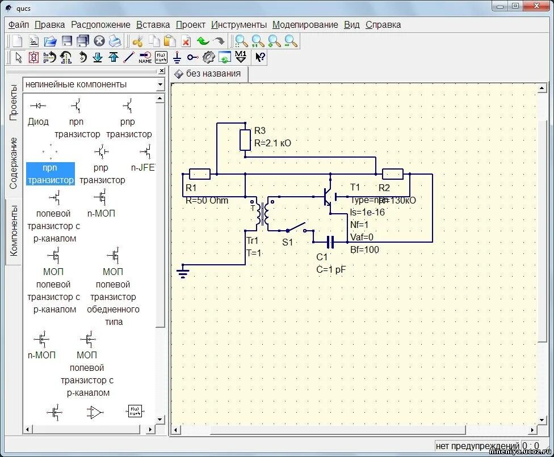
Task: Pick the Диод component from the list
Action: coord(38,112)
